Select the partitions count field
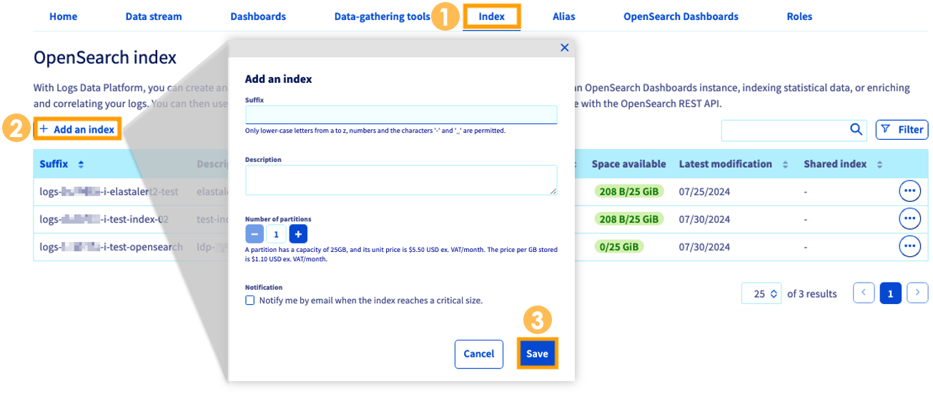 point(276,233)
